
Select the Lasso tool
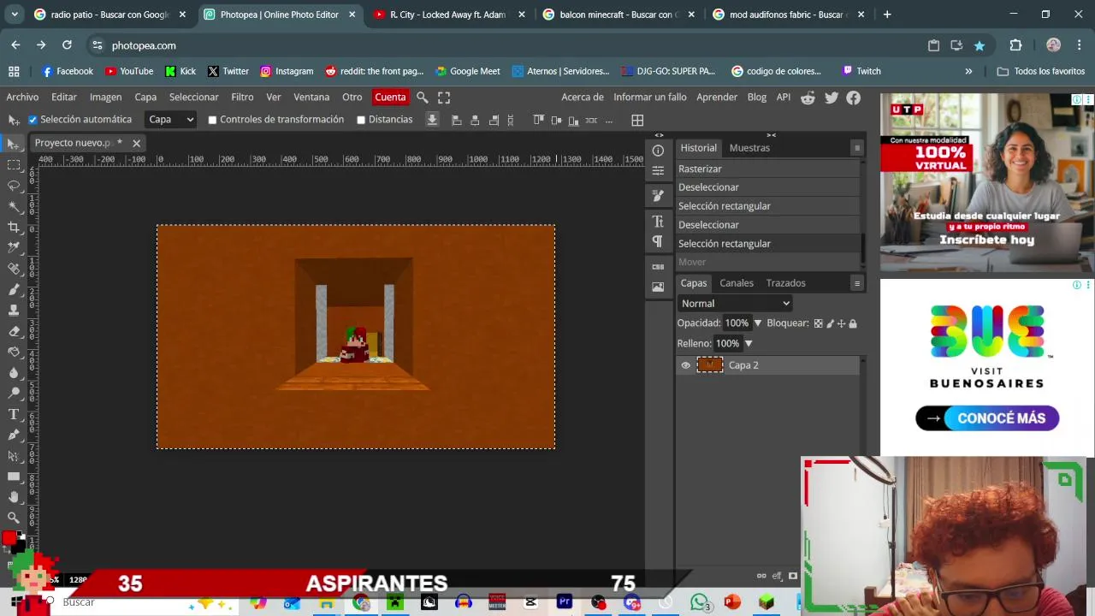[x=14, y=186]
